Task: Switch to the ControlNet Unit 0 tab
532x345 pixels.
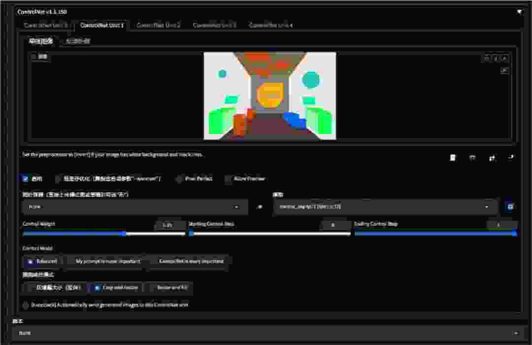Action: pyautogui.click(x=46, y=25)
